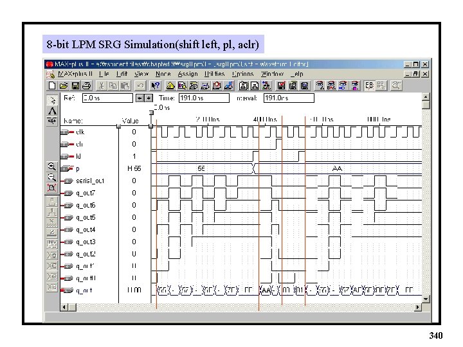Click the Cut scissors icon

coord(102,85)
